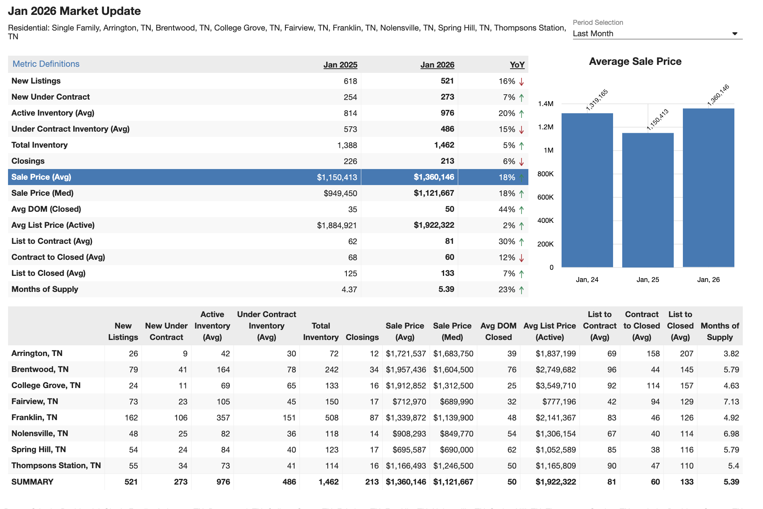
Task: Select the Total Inventory metric row
Action: pyautogui.click(x=39, y=145)
